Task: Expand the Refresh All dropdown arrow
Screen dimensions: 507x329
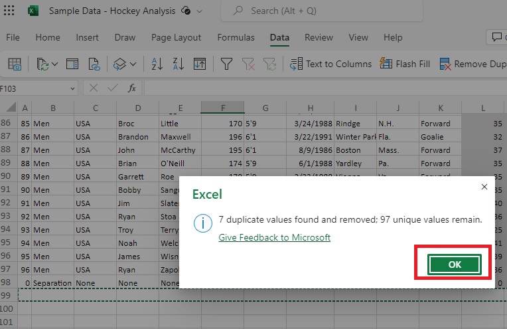Action: [54, 64]
